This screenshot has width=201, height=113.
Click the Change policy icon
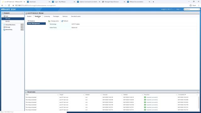pyautogui.click(x=49, y=21)
